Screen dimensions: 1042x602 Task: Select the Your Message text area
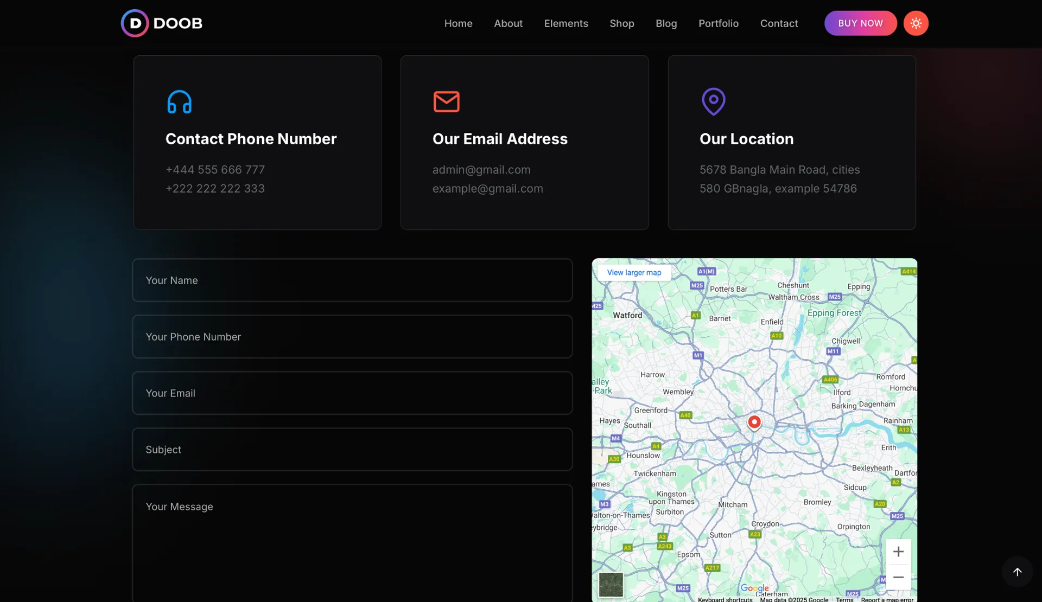tap(352, 542)
